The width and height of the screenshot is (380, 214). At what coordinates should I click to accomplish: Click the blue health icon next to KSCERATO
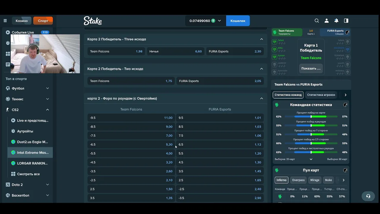click(x=347, y=49)
